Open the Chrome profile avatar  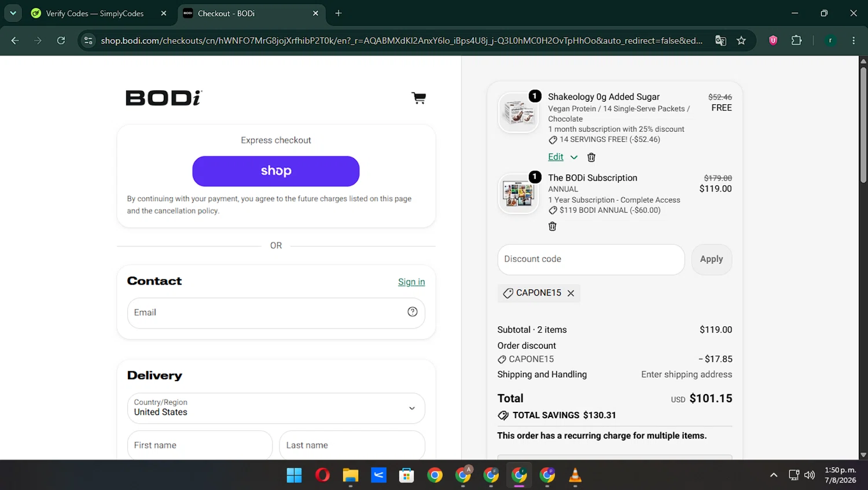pos(830,40)
